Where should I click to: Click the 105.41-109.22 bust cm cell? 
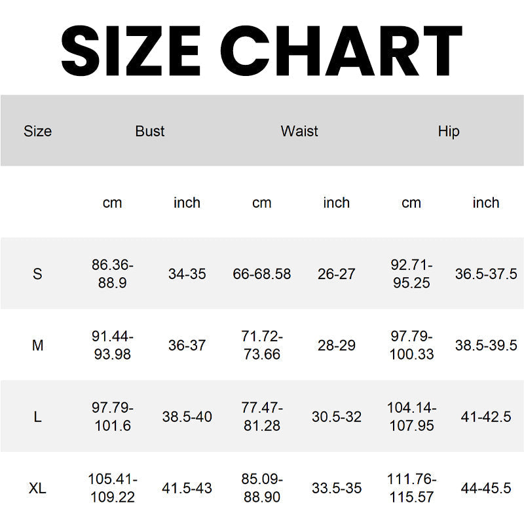113,488
